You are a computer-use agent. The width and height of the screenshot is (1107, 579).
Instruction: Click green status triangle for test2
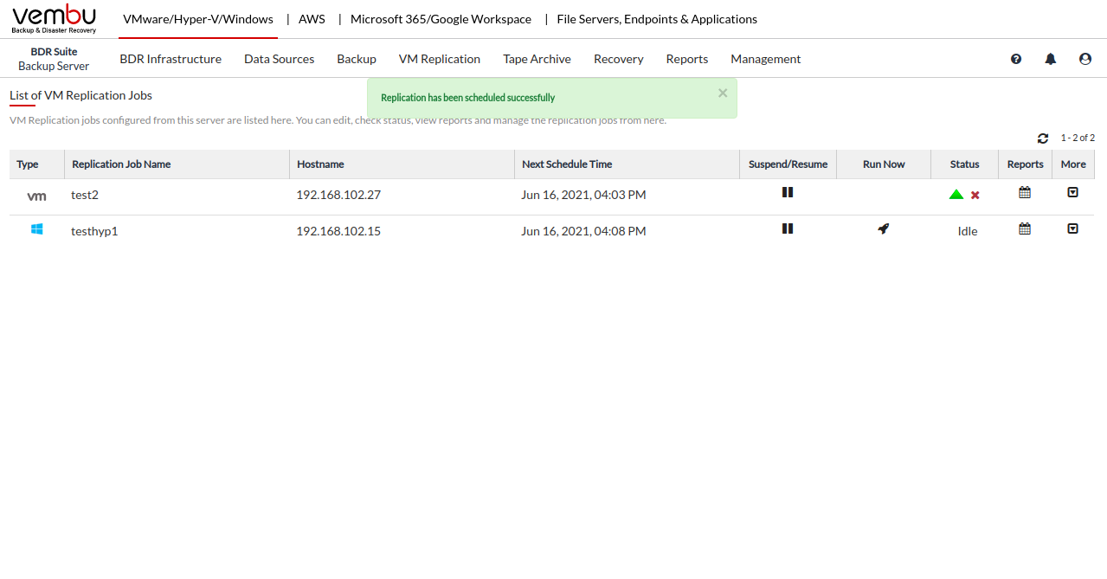[956, 195]
